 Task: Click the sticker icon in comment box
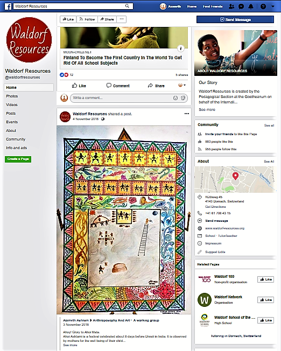(x=183, y=98)
